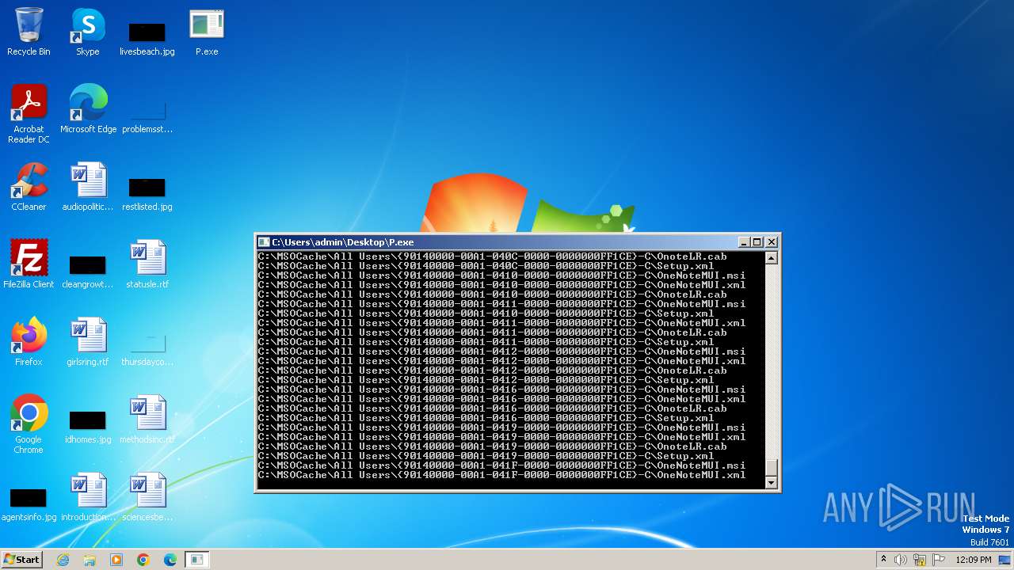1014x570 pixels.
Task: Open the clock showing 12:09 PM
Action: [x=974, y=560]
